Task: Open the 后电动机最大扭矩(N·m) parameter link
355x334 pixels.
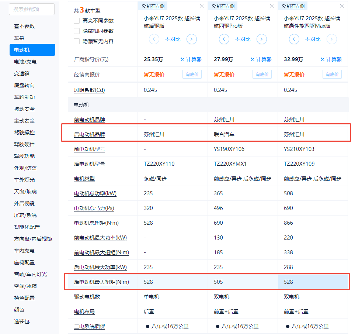Action: tap(101, 282)
